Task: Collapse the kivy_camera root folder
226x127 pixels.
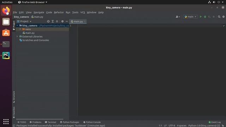Action: tap(17, 25)
